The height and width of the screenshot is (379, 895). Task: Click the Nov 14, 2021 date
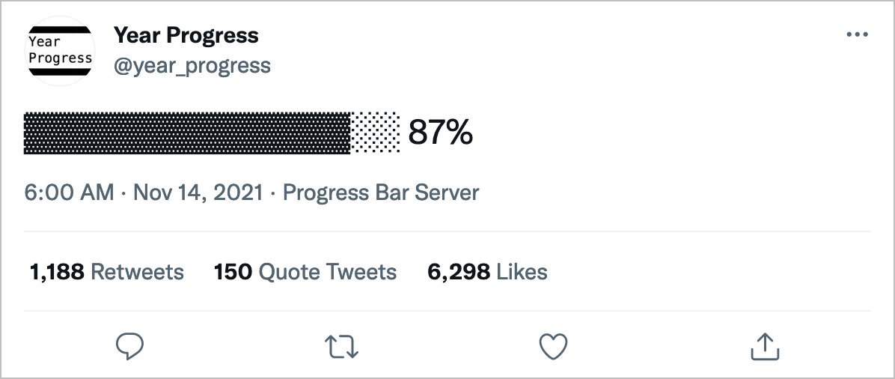coord(198,192)
